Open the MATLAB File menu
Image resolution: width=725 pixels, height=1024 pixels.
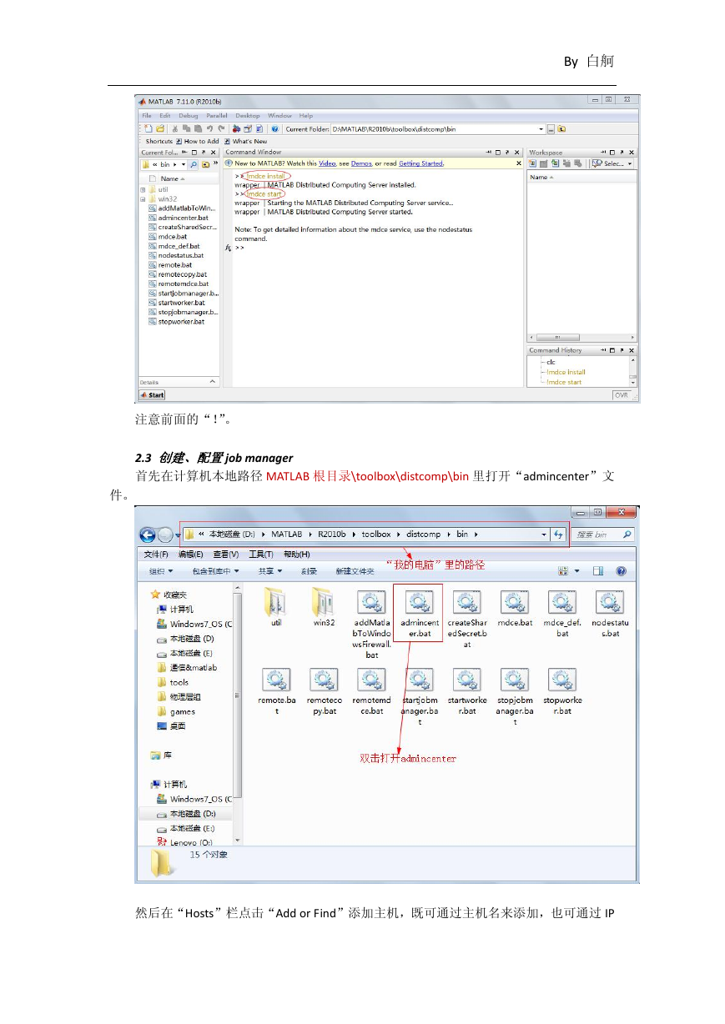pos(146,116)
